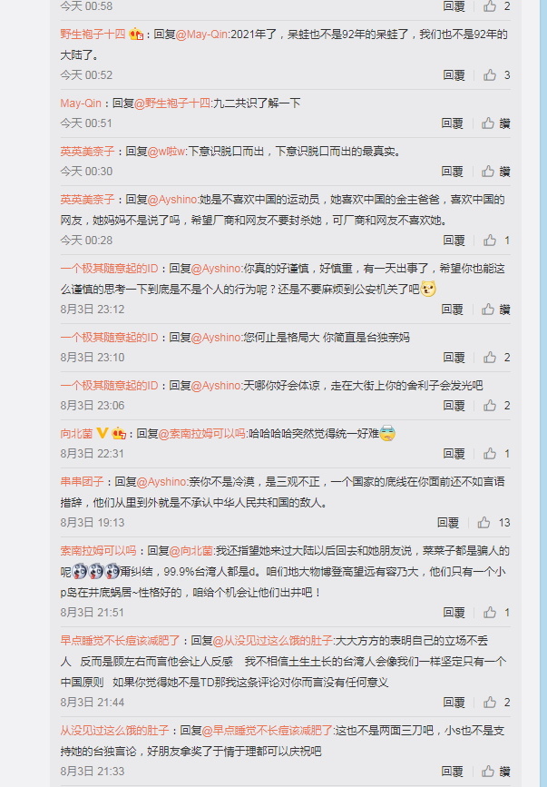
Task: Open 索南拉姆可以吗 commenter profile
Action: point(98,551)
